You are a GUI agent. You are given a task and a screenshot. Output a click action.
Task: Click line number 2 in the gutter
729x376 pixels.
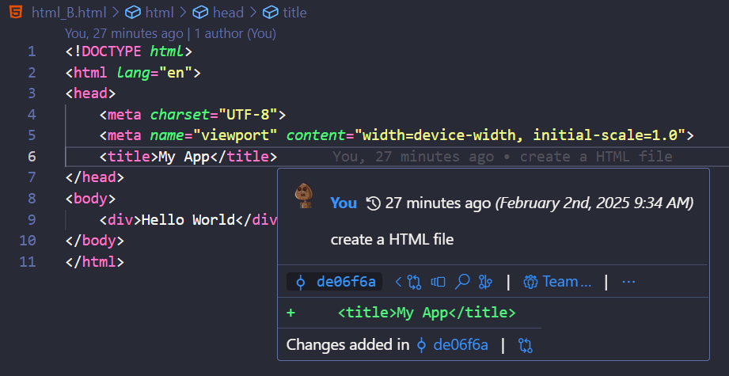(x=31, y=73)
